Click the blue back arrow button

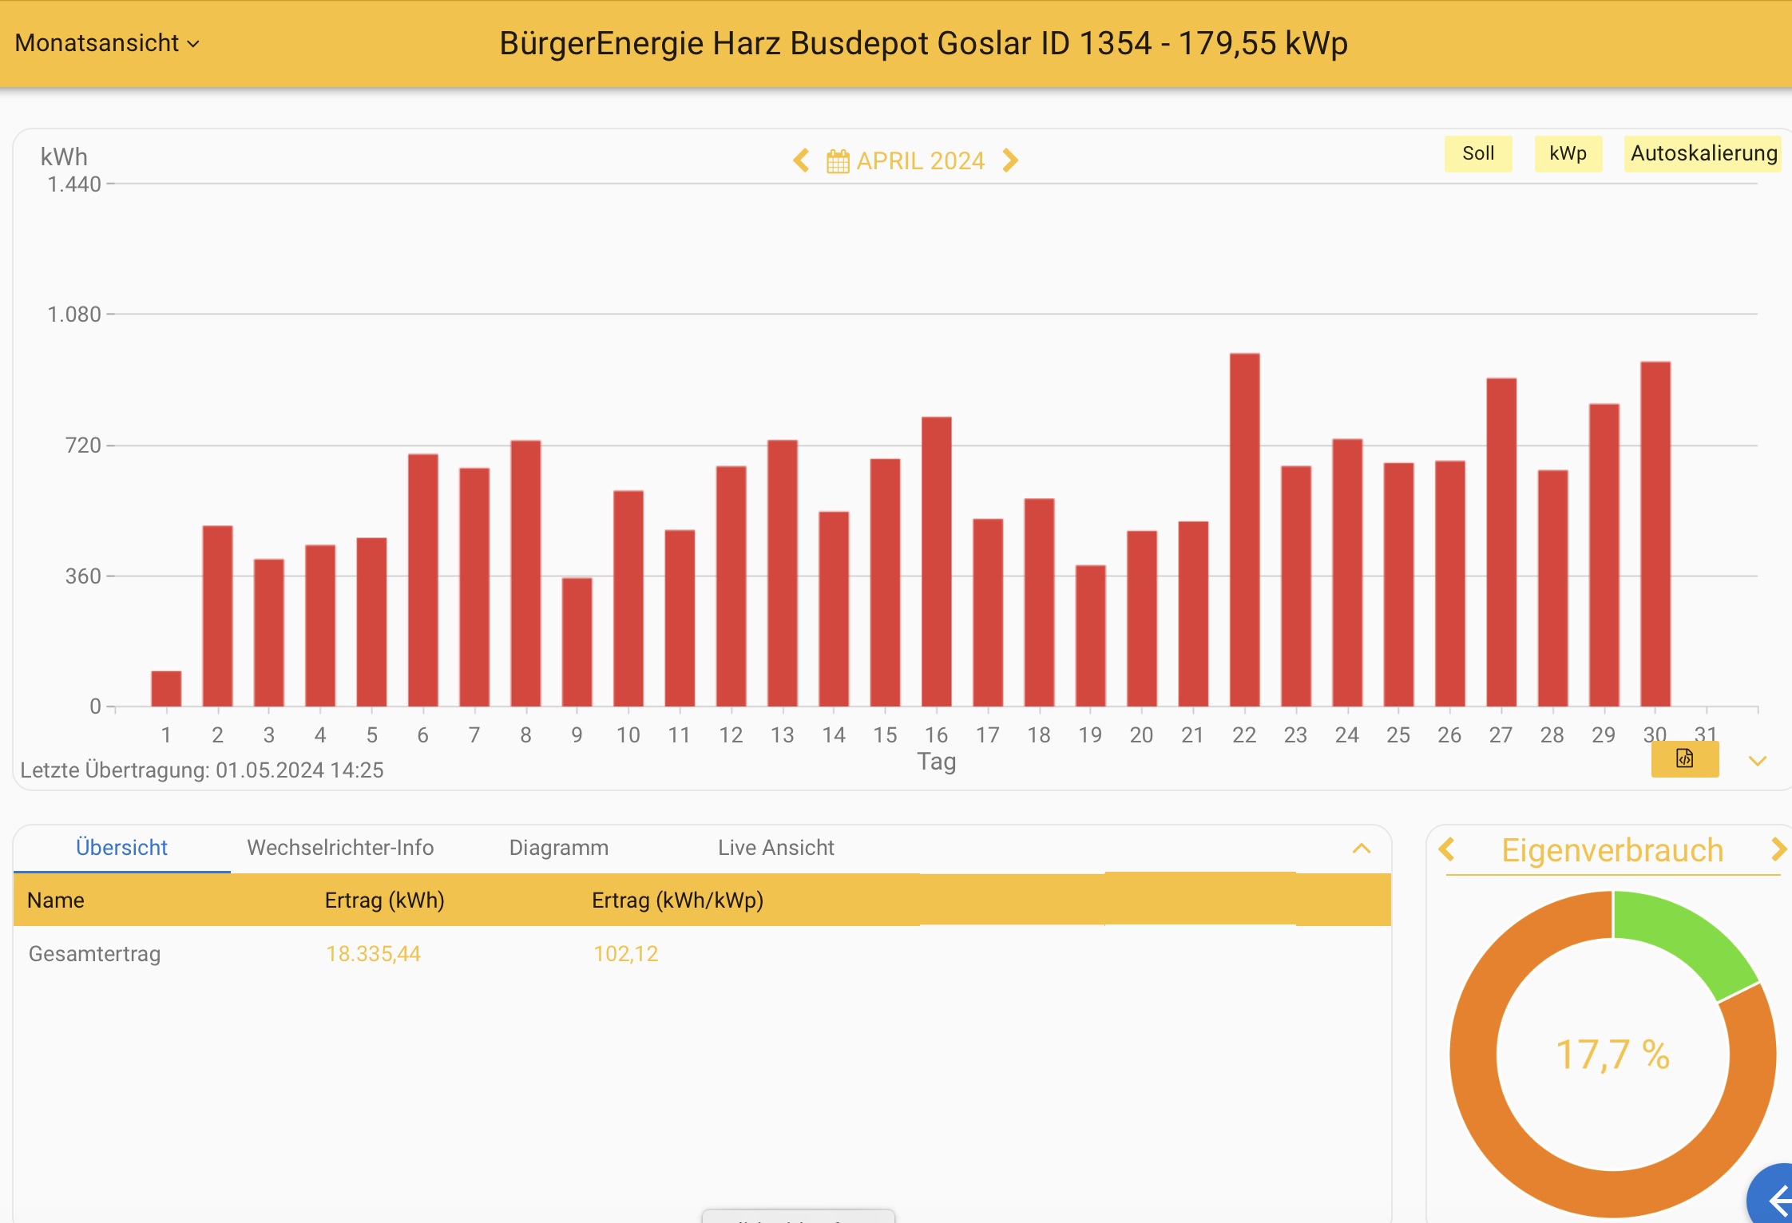1778,1199
